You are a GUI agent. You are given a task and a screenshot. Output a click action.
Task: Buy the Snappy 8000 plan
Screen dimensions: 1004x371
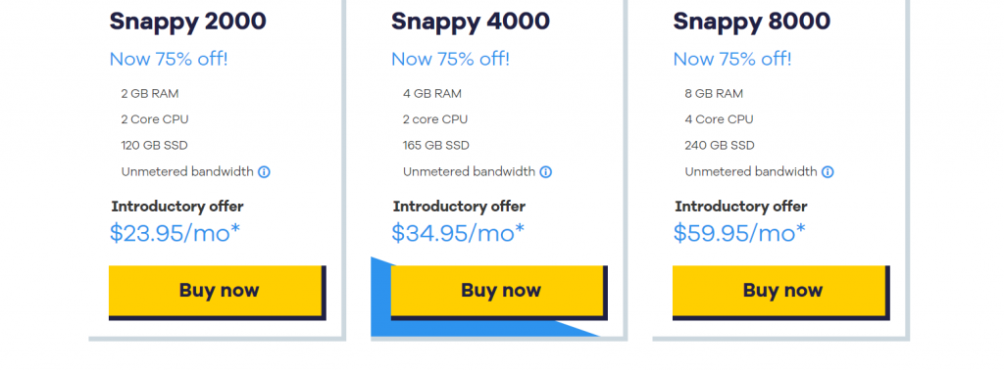pos(780,292)
